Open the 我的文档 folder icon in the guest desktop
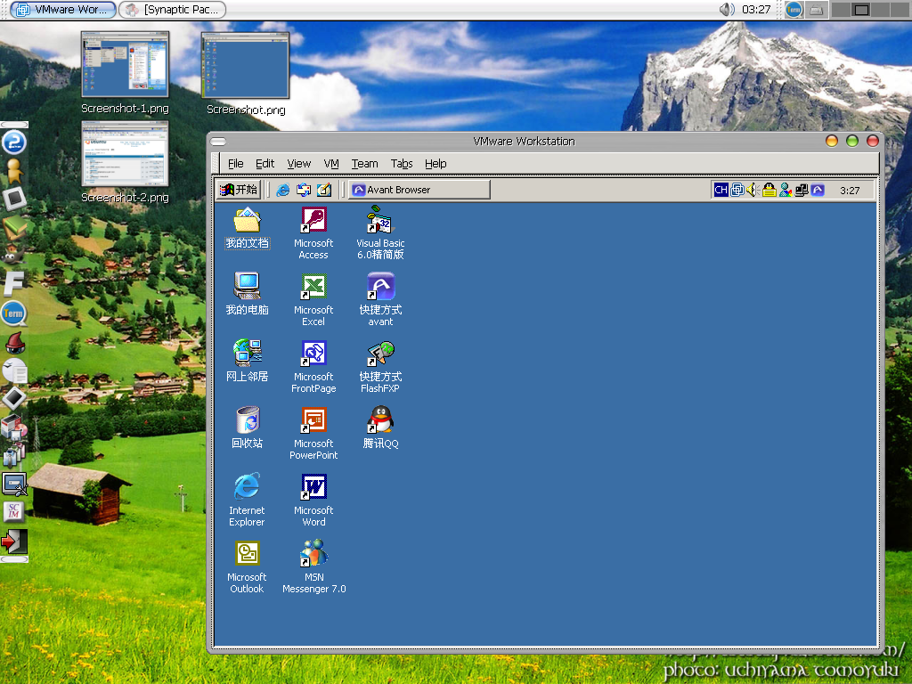Screen dimensions: 912x684 coord(248,222)
